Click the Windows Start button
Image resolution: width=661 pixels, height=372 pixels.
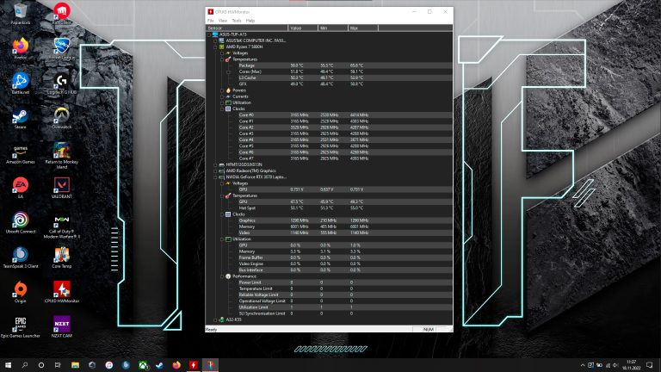(8, 365)
